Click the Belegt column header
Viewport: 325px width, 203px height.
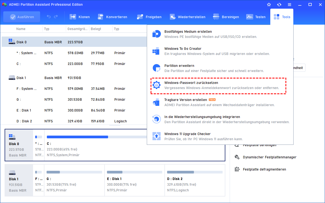pyautogui.click(x=96, y=29)
